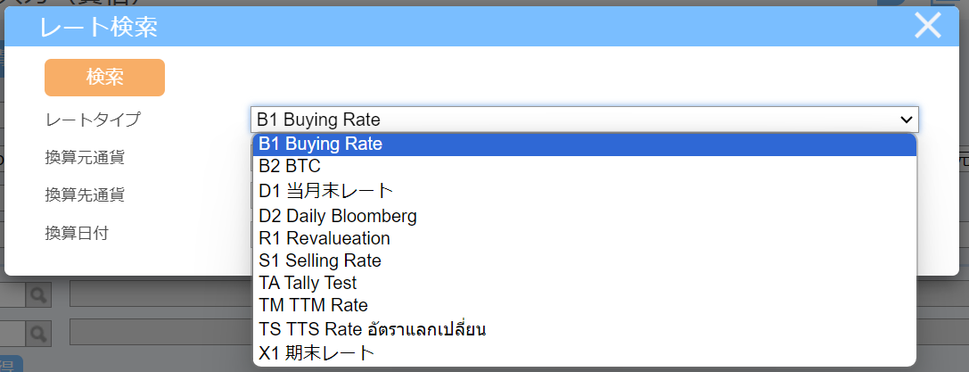Viewport: 969px width, 372px height.
Task: Click the upper magnifier lookup icon
Action: point(38,296)
